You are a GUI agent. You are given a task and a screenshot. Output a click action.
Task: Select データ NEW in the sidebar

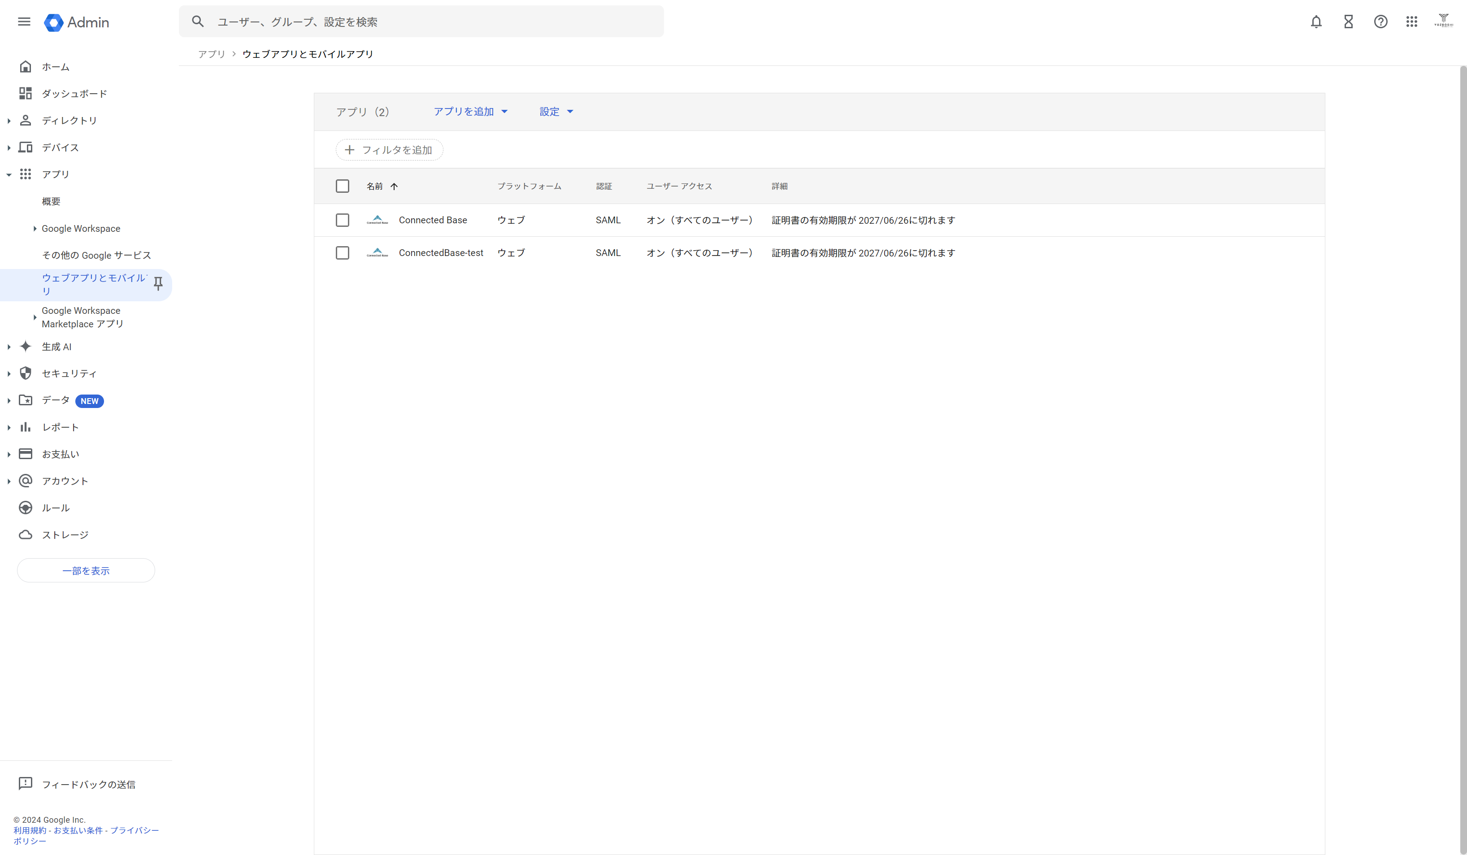[72, 400]
